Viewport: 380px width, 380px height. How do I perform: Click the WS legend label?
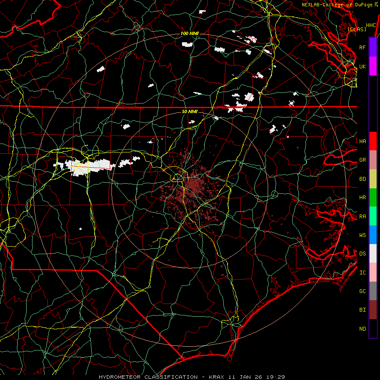362,235
